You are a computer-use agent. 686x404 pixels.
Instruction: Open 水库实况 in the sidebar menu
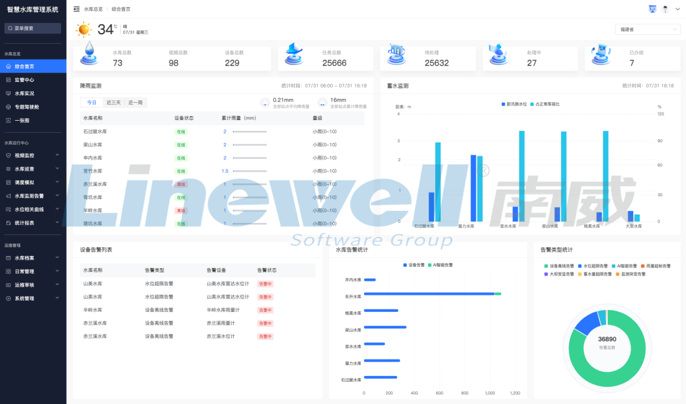click(x=24, y=93)
